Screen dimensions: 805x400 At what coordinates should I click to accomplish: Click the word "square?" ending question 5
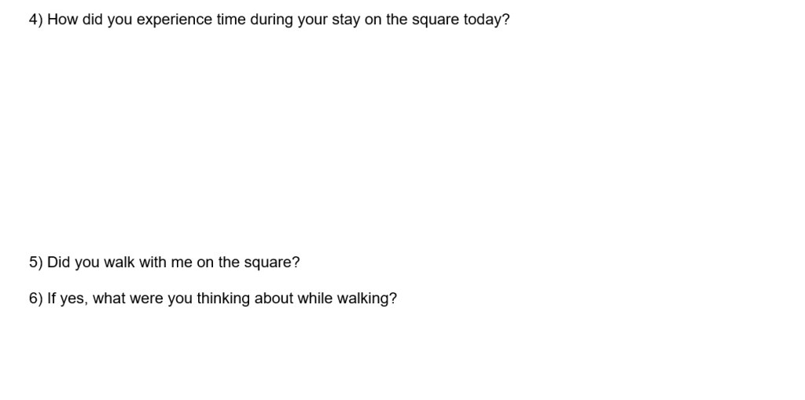[x=272, y=262]
